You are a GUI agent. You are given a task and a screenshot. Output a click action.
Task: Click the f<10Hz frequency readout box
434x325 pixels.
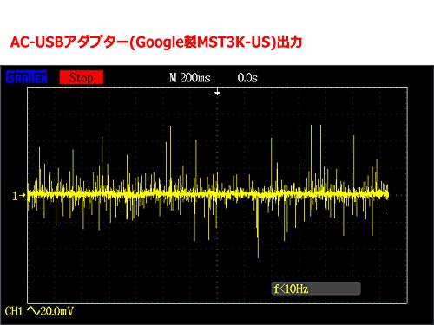(x=316, y=289)
